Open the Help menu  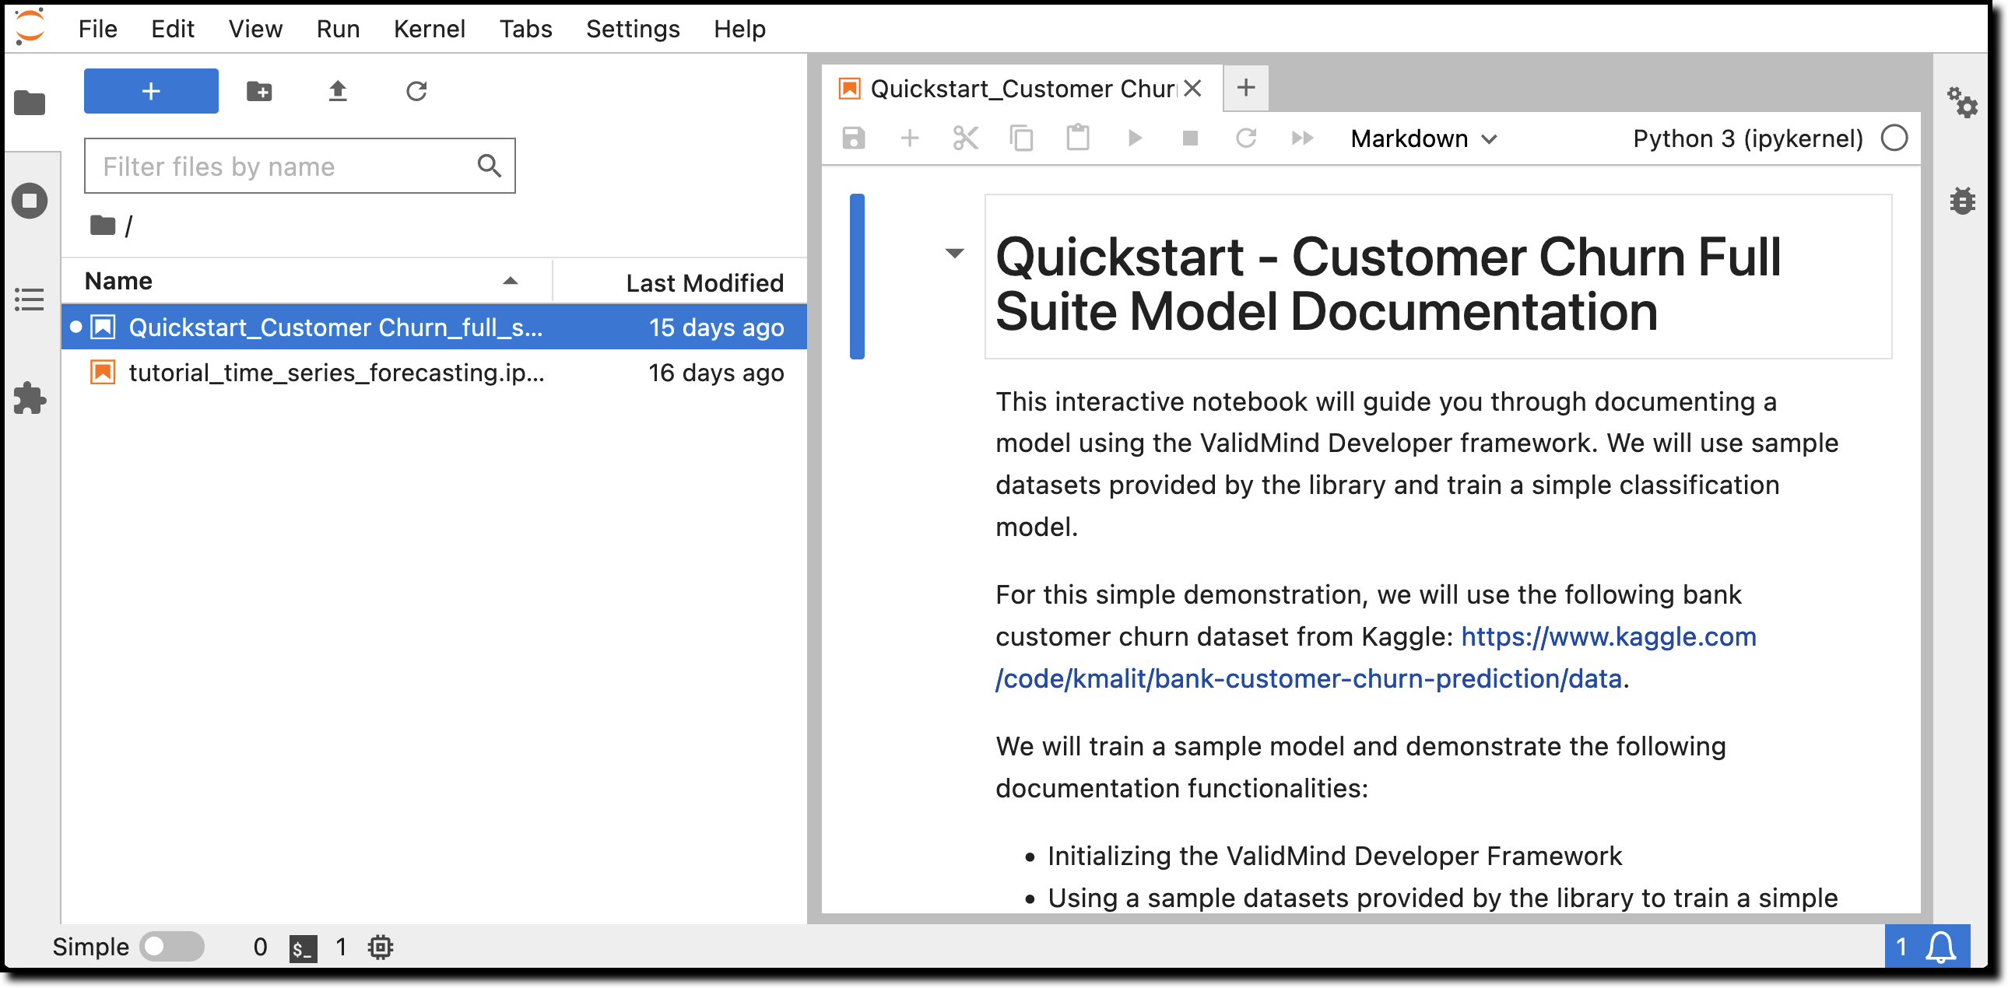739,29
